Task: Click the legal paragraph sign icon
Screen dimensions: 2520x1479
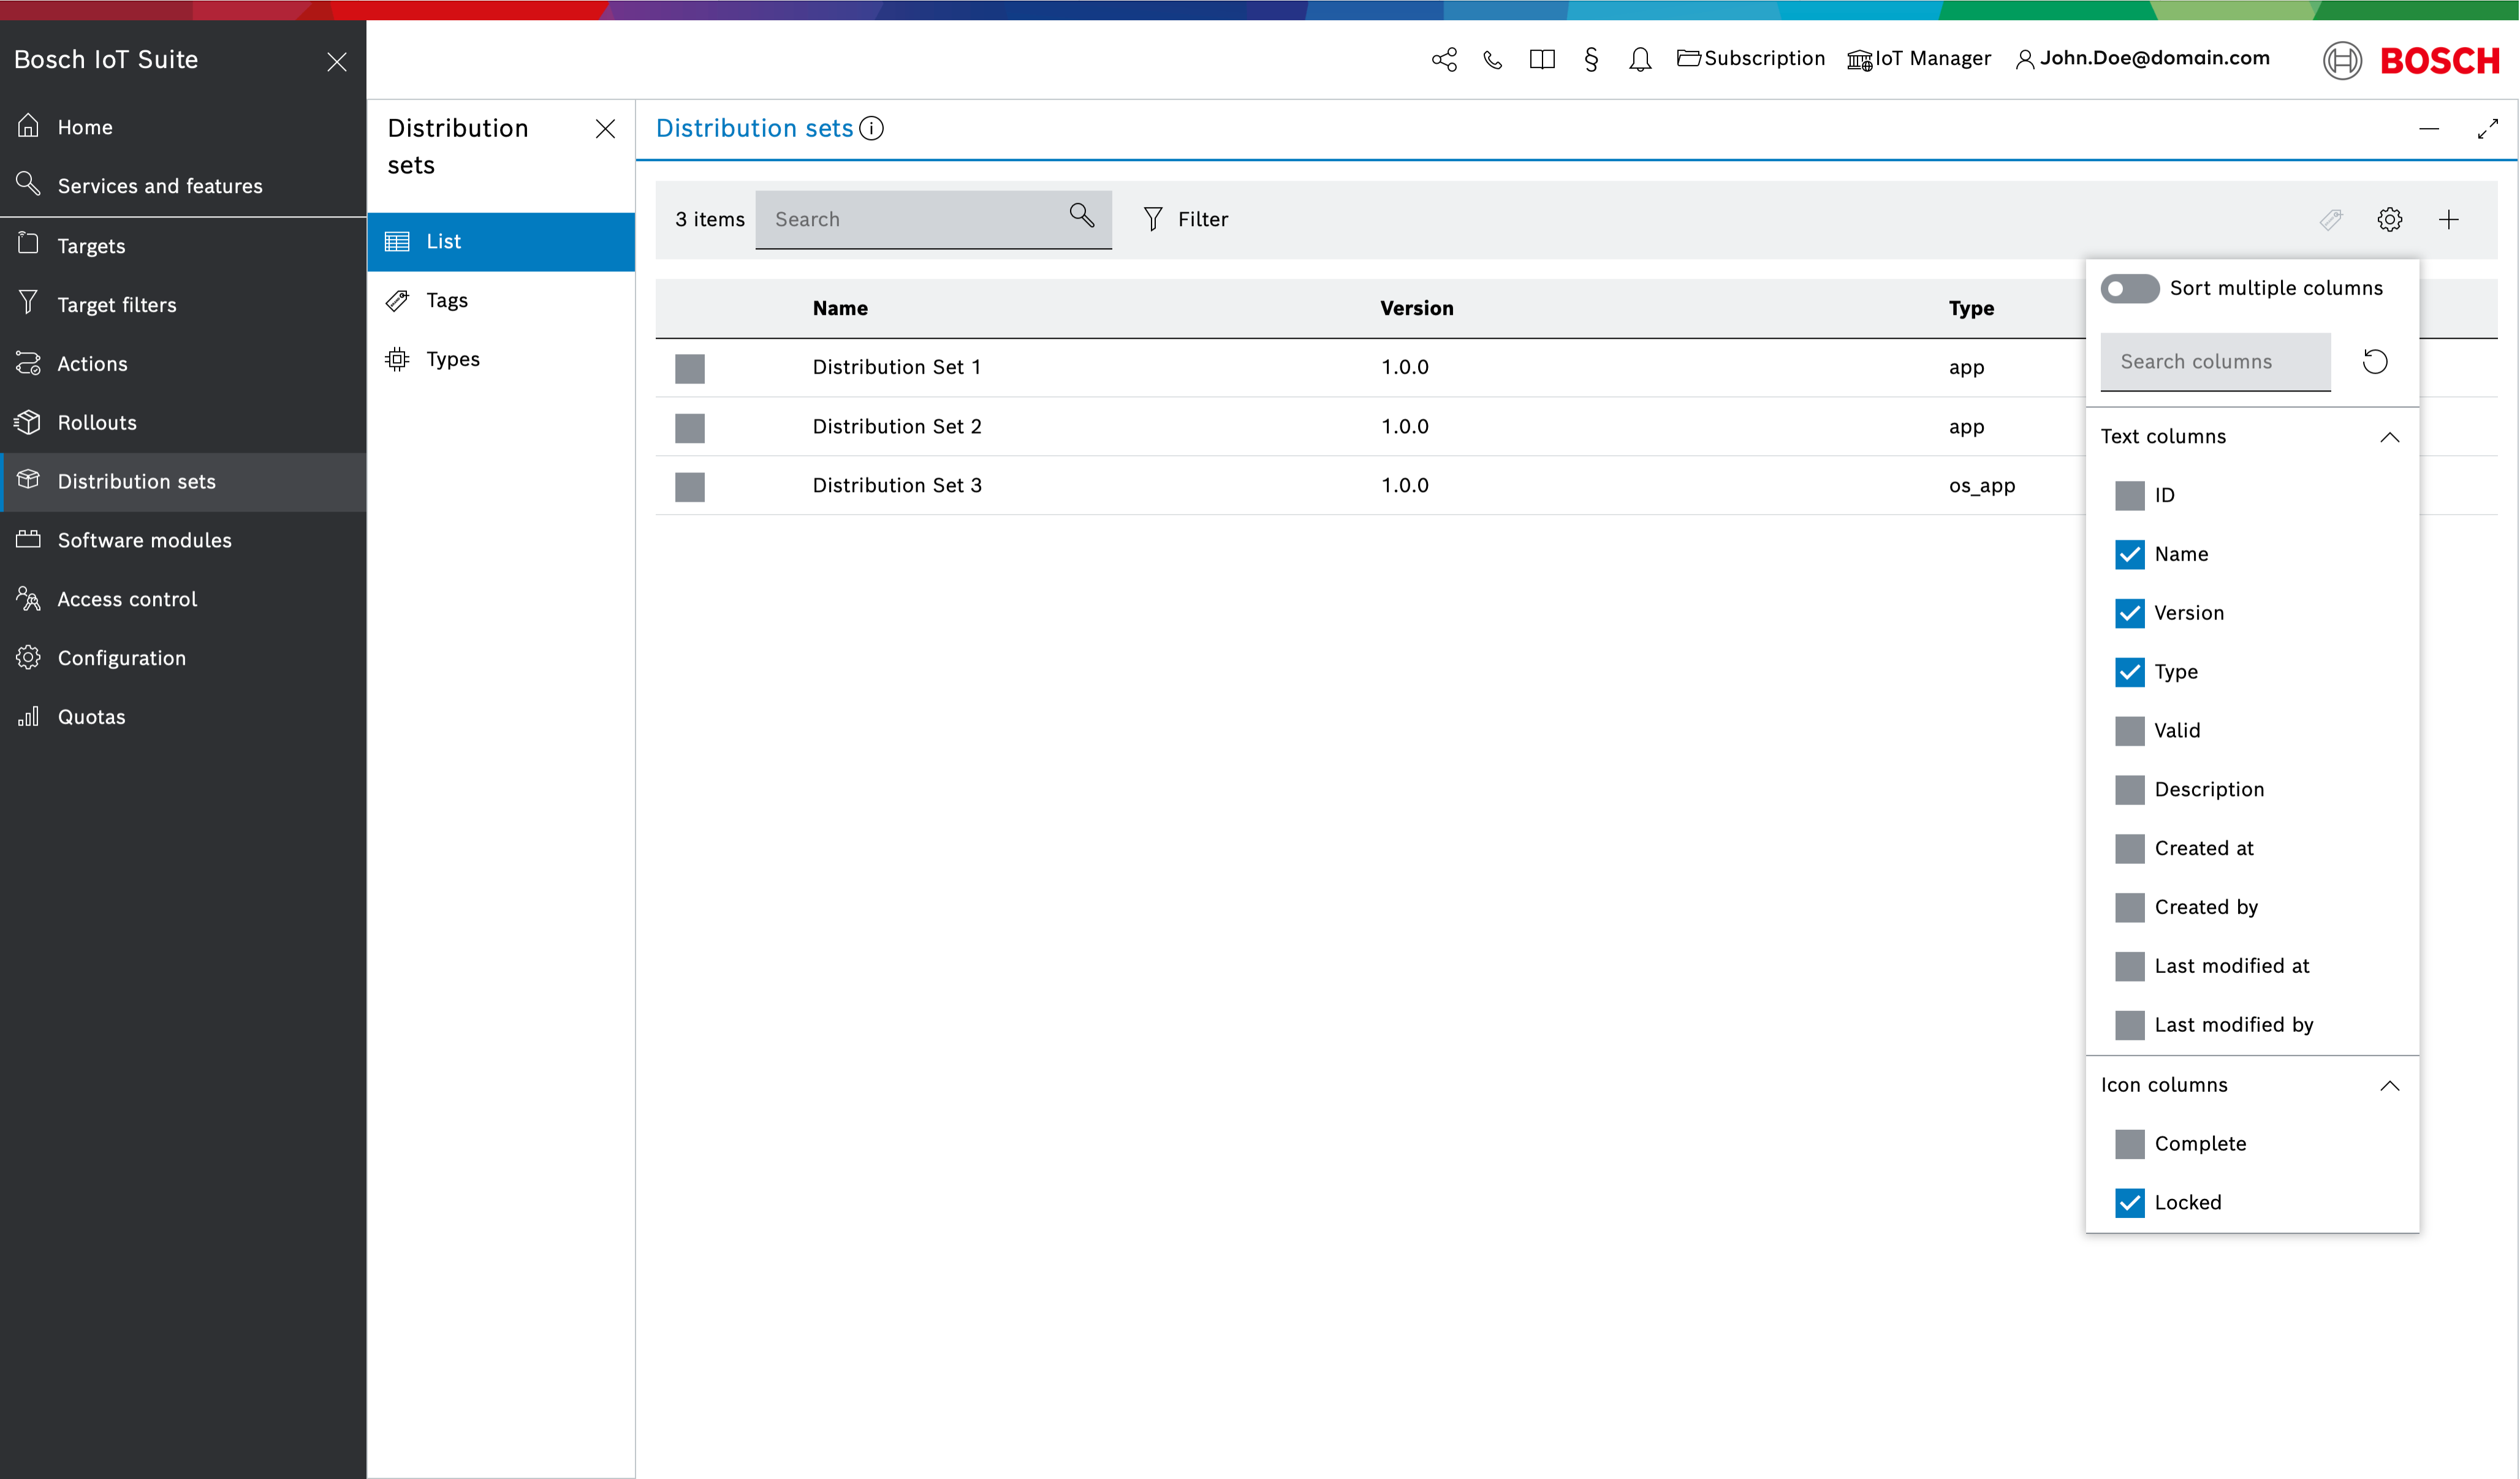Action: [1591, 59]
